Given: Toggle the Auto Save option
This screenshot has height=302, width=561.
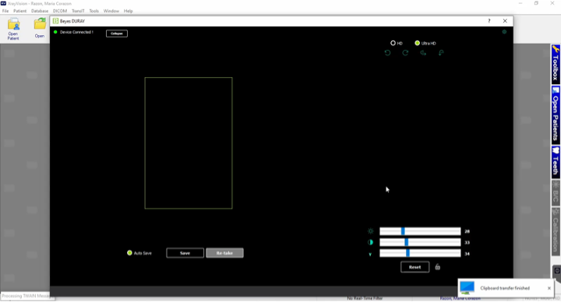Looking at the screenshot, I should tap(129, 253).
